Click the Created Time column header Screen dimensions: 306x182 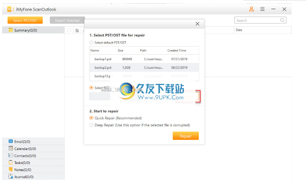[x=177, y=50]
